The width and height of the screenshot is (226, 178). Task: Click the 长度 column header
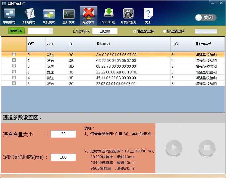(182, 44)
